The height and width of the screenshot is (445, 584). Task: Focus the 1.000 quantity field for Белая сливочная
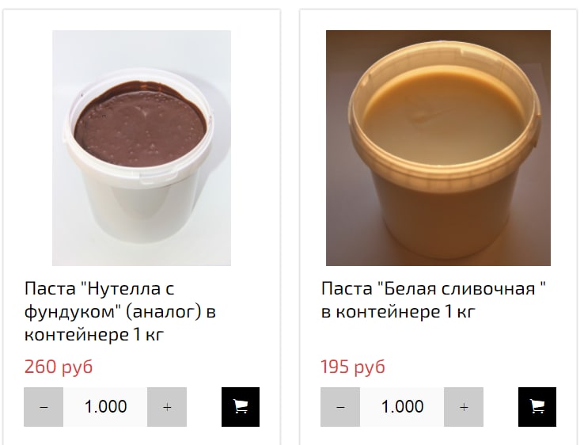402,407
